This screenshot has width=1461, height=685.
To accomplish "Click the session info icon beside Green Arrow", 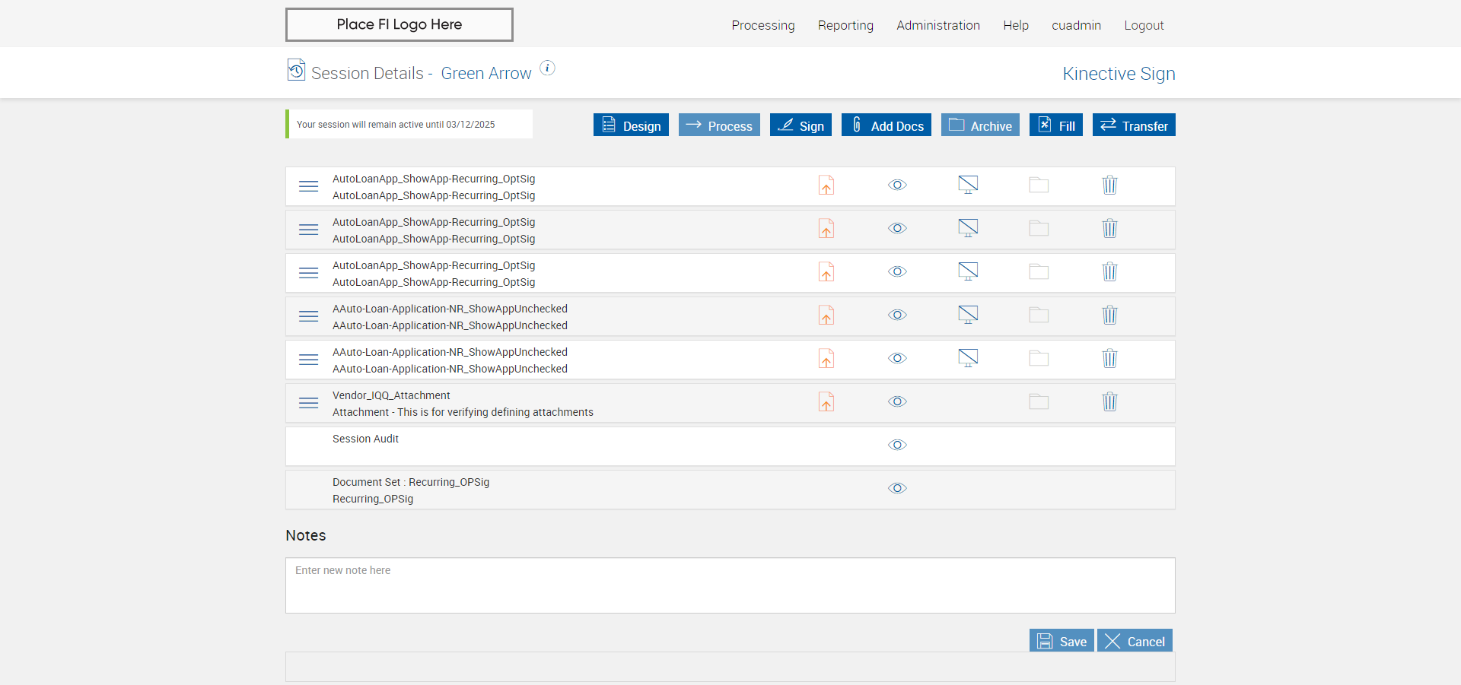I will (547, 68).
